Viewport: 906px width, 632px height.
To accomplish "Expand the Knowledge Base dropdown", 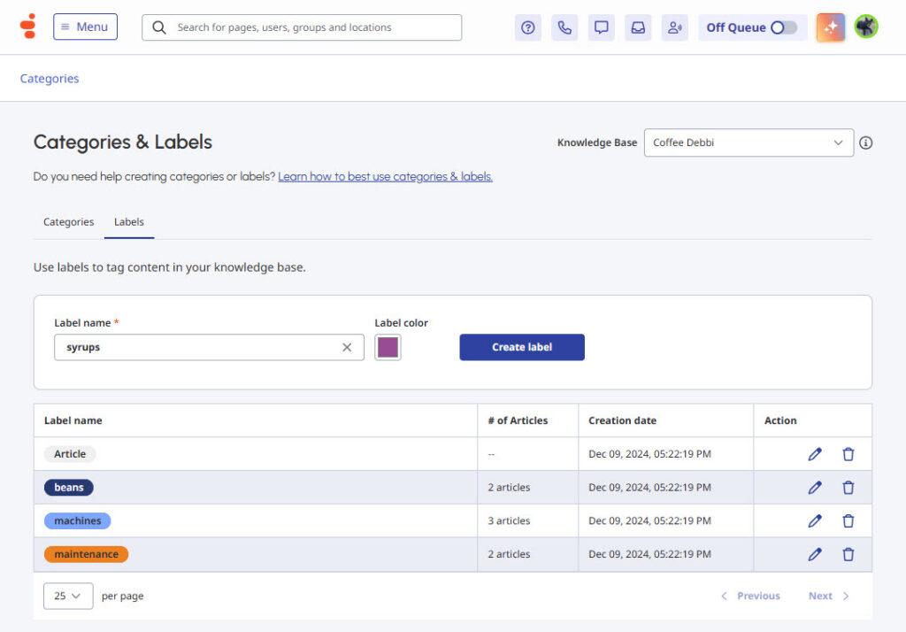I will coord(749,143).
